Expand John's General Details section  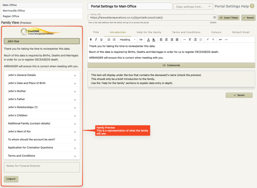[x=42, y=75]
